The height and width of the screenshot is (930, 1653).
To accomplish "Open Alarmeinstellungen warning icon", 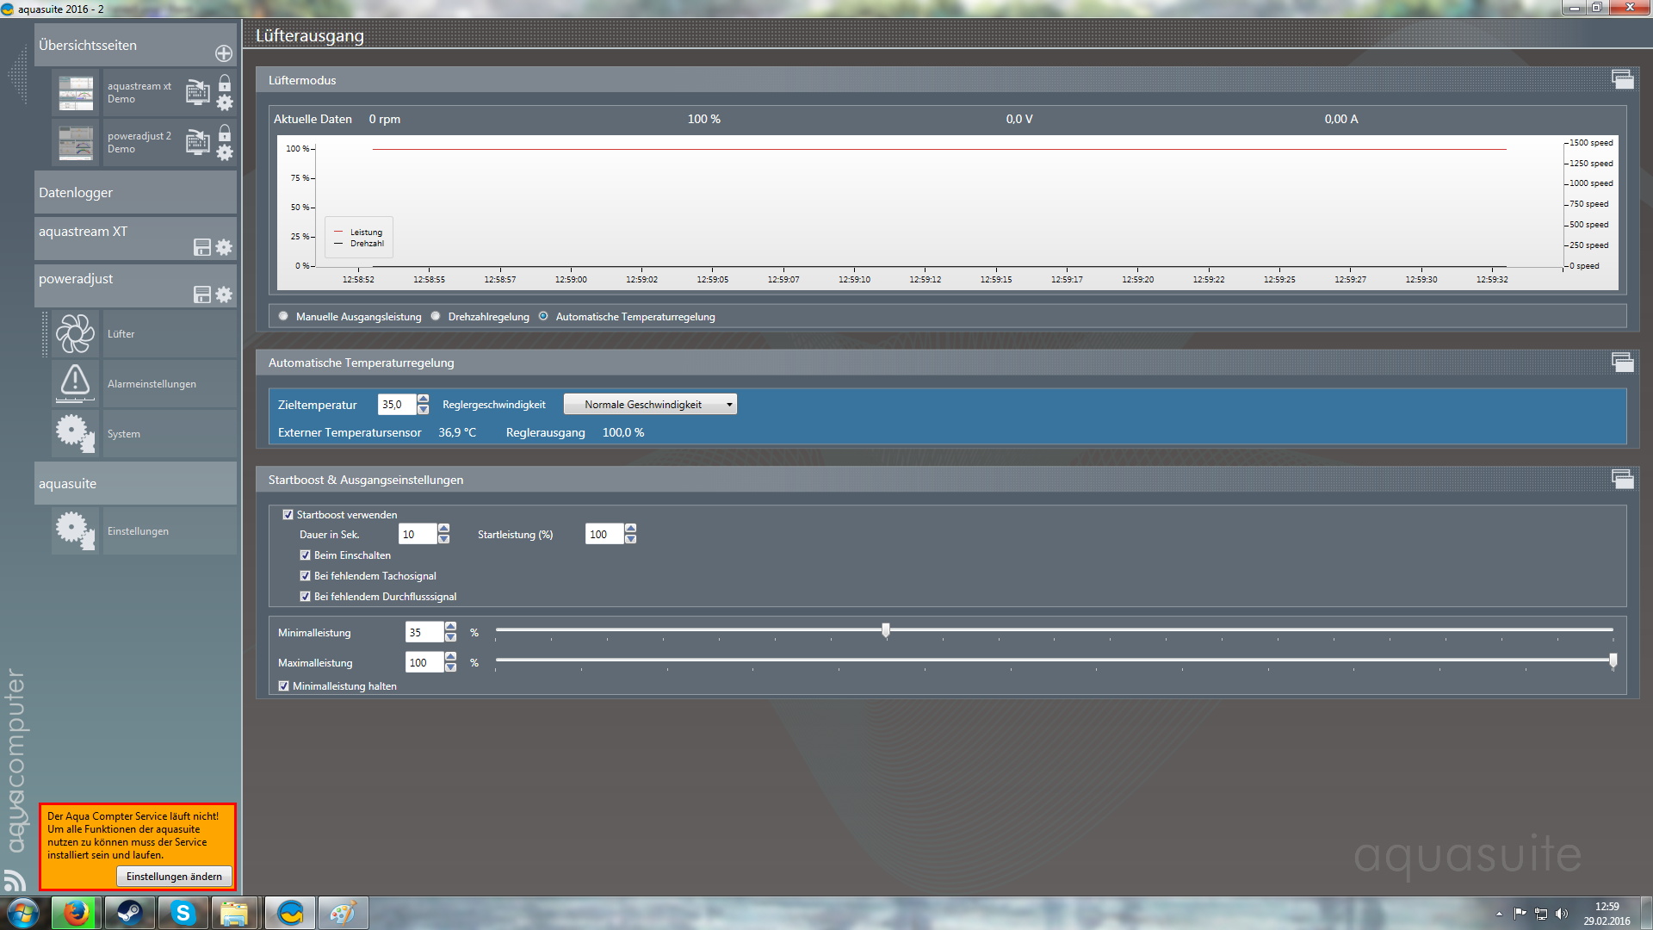I will [76, 382].
